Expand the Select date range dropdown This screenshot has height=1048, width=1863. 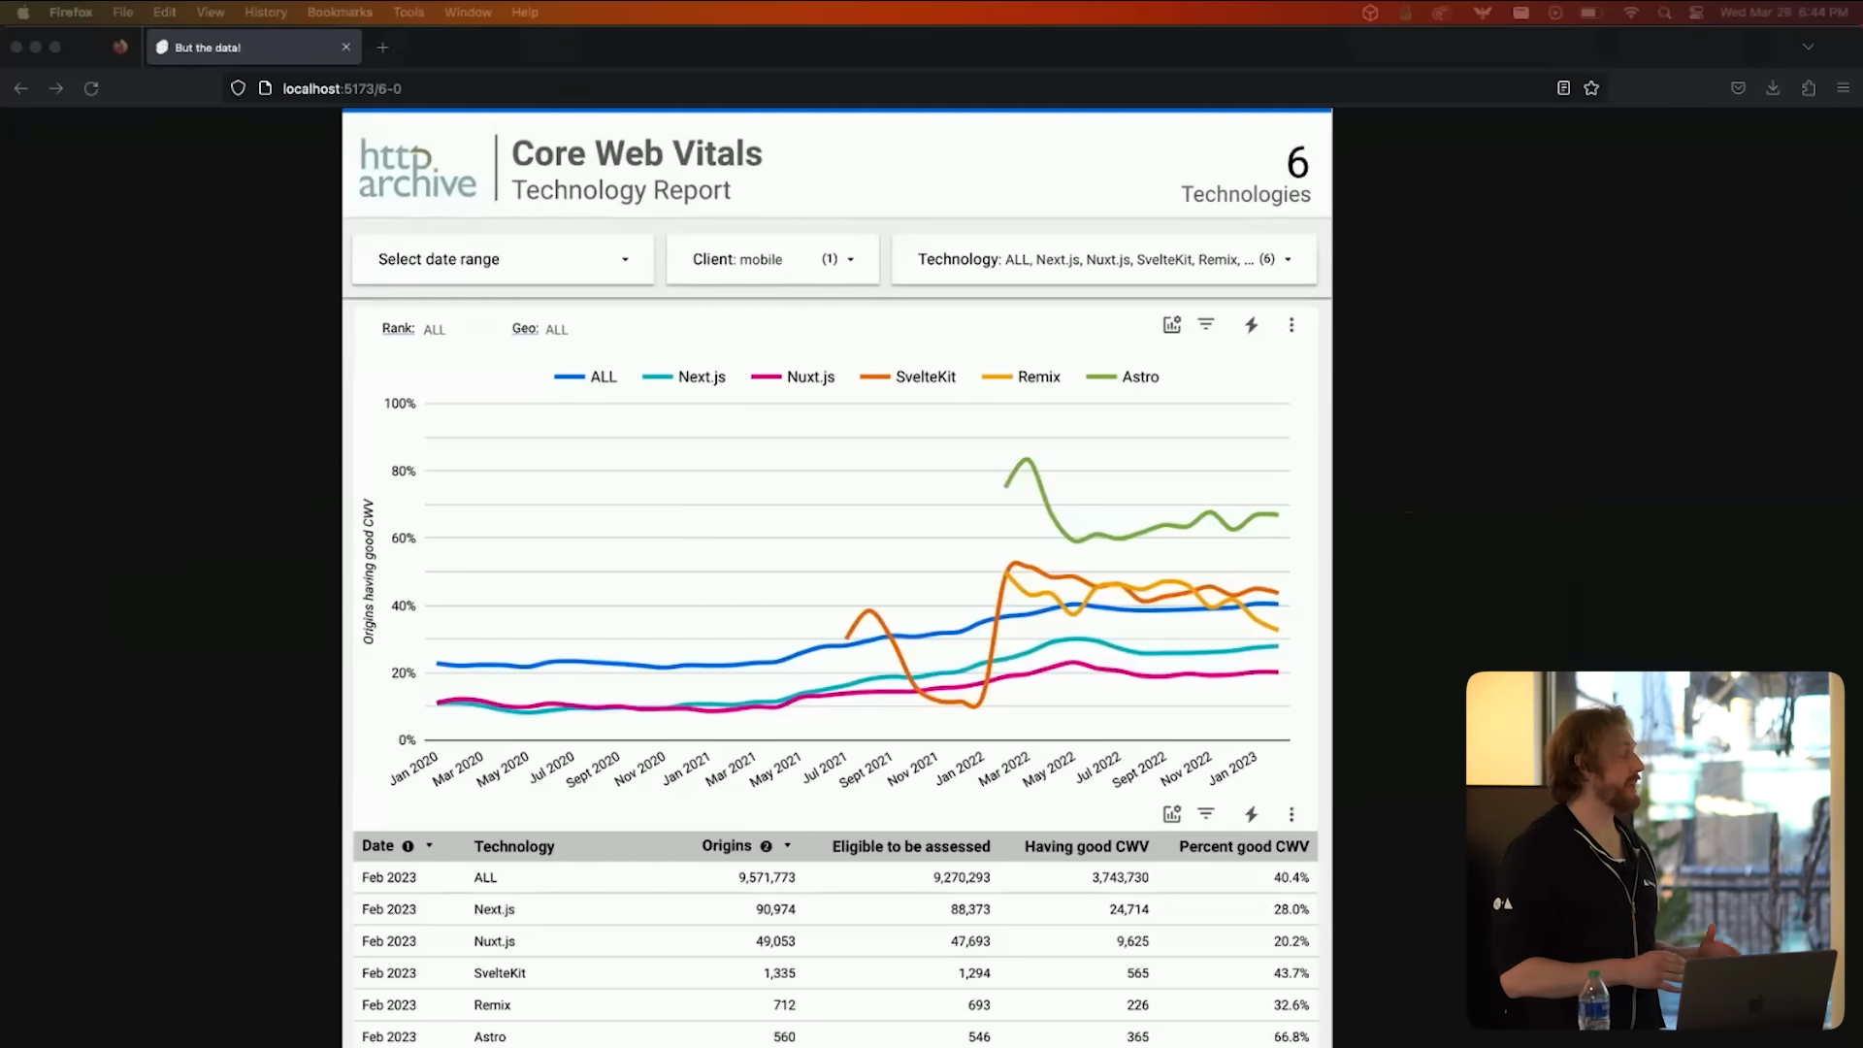[x=503, y=259]
